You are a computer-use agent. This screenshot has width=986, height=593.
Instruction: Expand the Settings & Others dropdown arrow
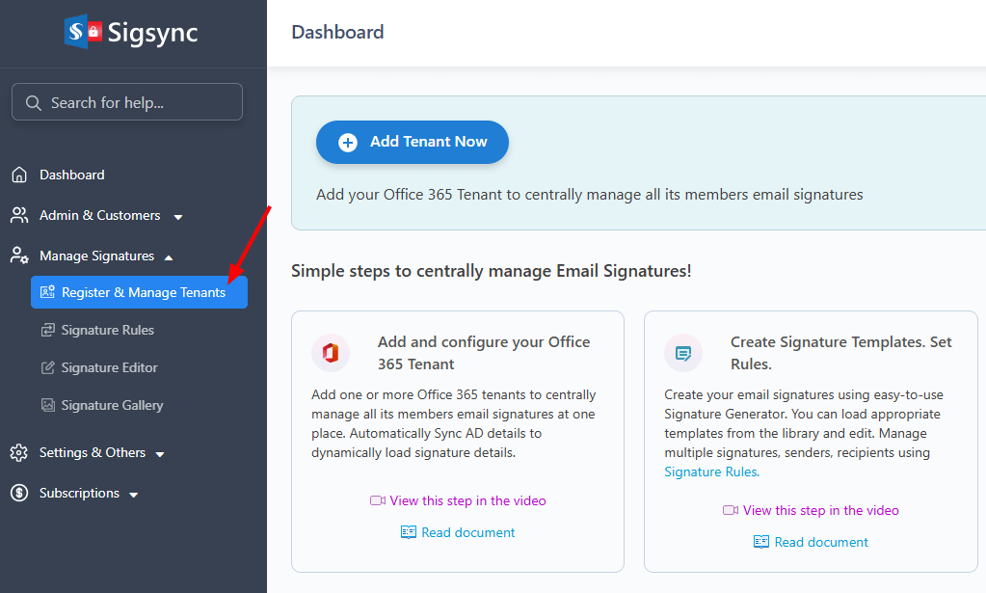(160, 454)
